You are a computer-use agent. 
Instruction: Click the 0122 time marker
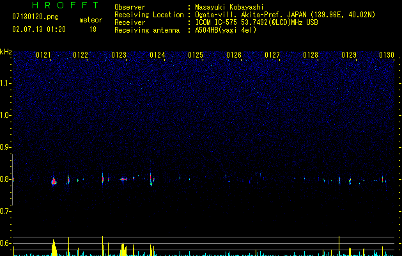(81, 55)
